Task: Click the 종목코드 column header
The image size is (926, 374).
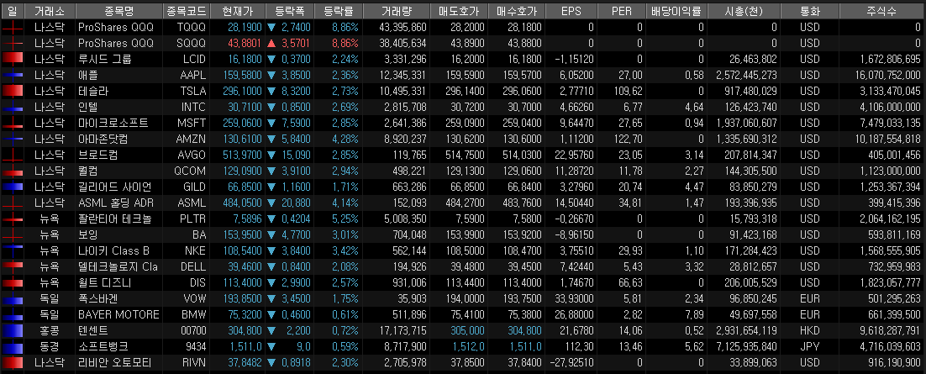Action: [186, 10]
